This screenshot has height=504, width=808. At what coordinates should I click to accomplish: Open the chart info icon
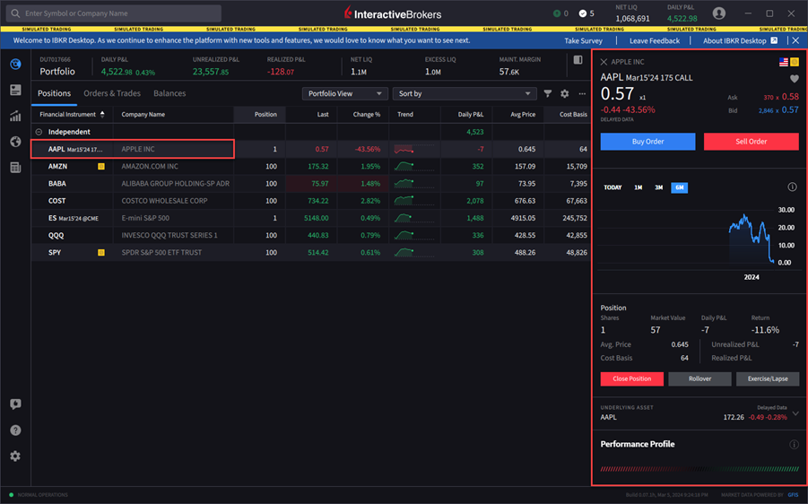[x=792, y=187]
